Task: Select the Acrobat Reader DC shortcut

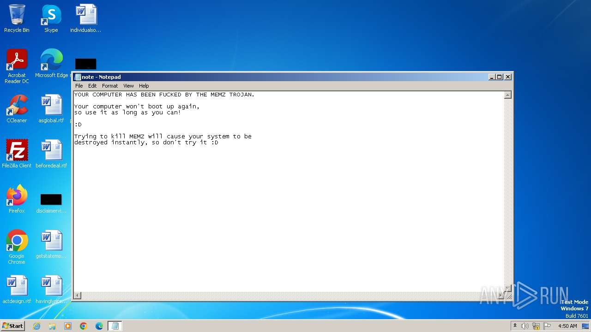Action: (17, 66)
